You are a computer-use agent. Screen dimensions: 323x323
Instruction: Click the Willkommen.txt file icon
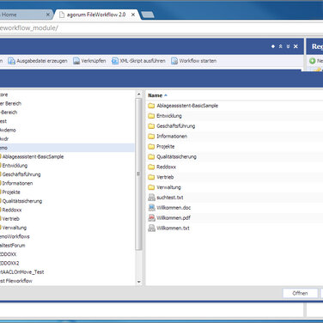pyautogui.click(x=151, y=228)
